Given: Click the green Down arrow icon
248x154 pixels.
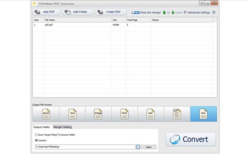Looking at the screenshot, I should pos(173,12).
